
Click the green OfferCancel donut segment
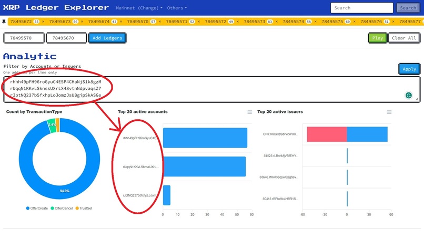[53, 126]
